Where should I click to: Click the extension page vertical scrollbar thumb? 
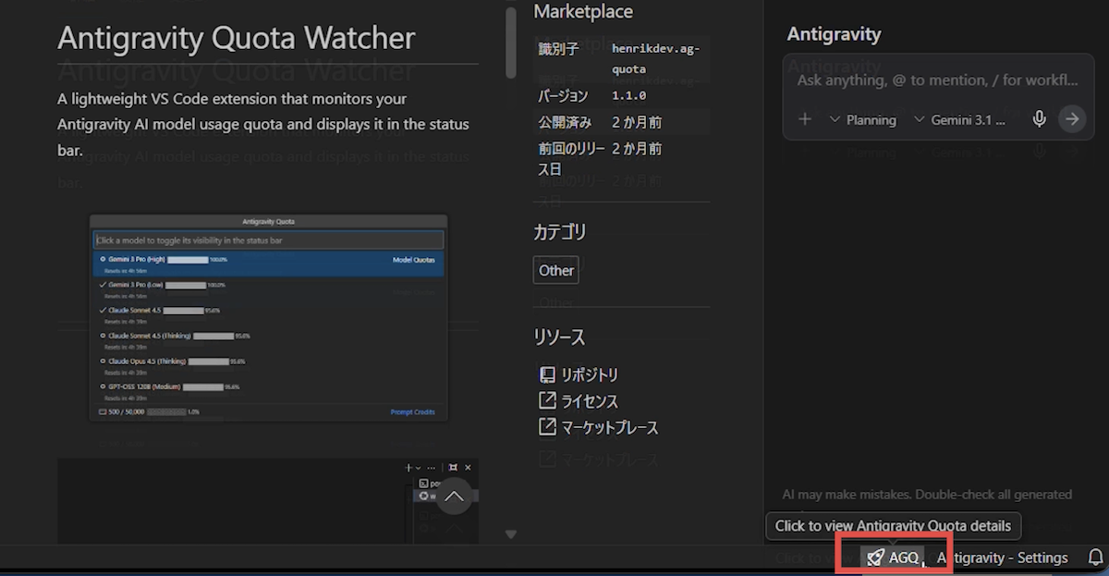tap(511, 42)
